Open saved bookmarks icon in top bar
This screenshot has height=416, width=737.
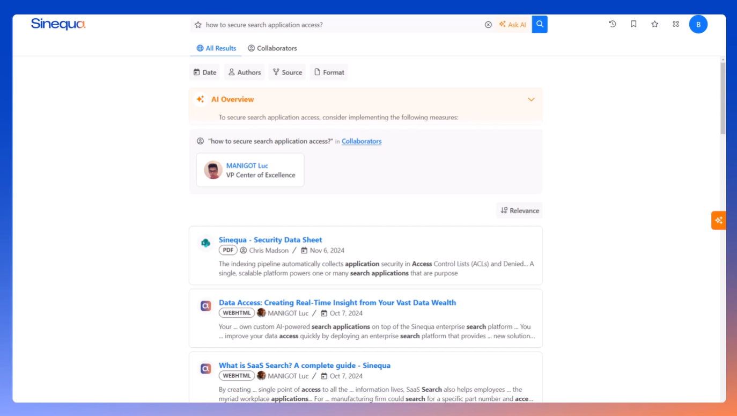coord(633,24)
